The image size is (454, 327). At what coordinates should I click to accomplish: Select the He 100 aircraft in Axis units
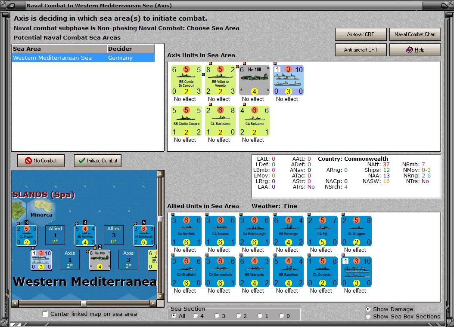coord(254,80)
